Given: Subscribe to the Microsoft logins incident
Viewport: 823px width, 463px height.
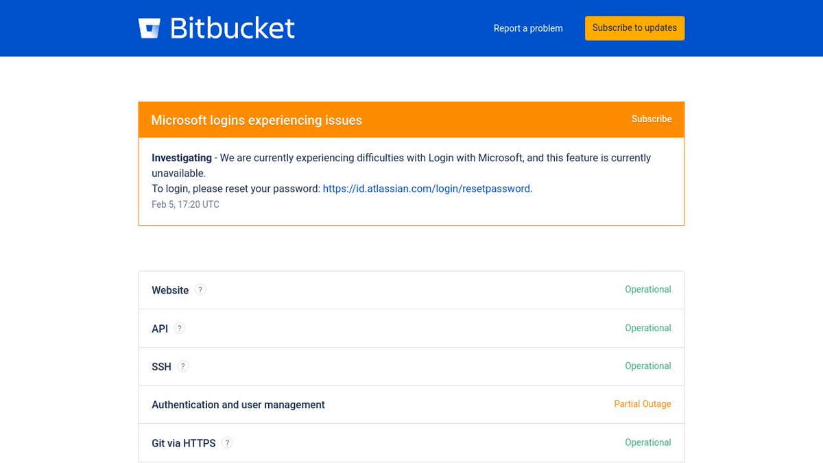Looking at the screenshot, I should coord(652,119).
